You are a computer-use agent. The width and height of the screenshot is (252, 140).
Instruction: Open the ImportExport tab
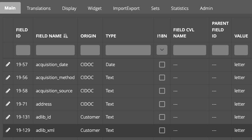pos(126,8)
